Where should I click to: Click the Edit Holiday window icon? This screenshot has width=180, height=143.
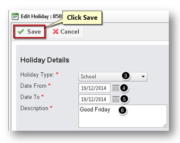click(15, 17)
